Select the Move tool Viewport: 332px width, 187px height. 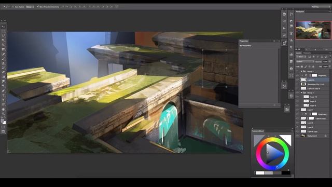3,26
